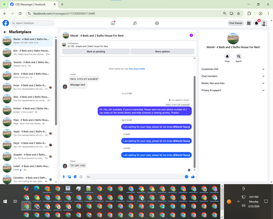Open the Arian conversation in the list
The width and height of the screenshot is (273, 219).
[x=27, y=87]
